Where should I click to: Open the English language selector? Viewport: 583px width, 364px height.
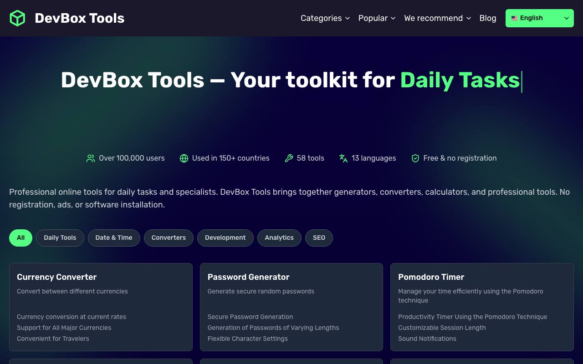pyautogui.click(x=540, y=18)
